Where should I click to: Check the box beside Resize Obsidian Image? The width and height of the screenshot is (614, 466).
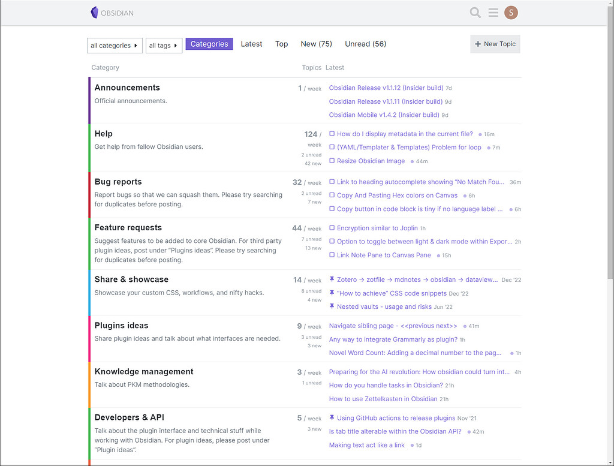(x=332, y=161)
